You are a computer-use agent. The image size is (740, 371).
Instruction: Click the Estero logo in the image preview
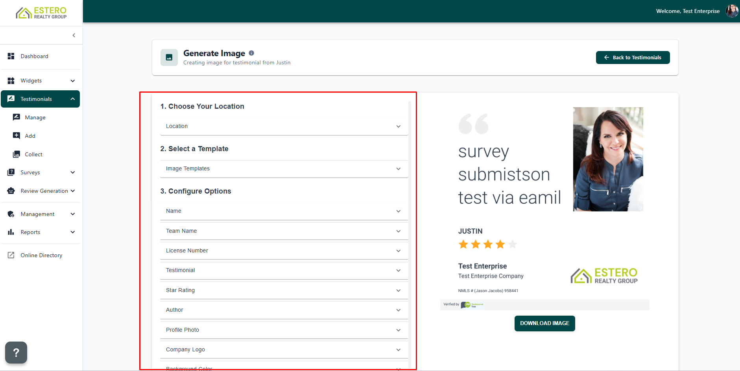pos(604,276)
